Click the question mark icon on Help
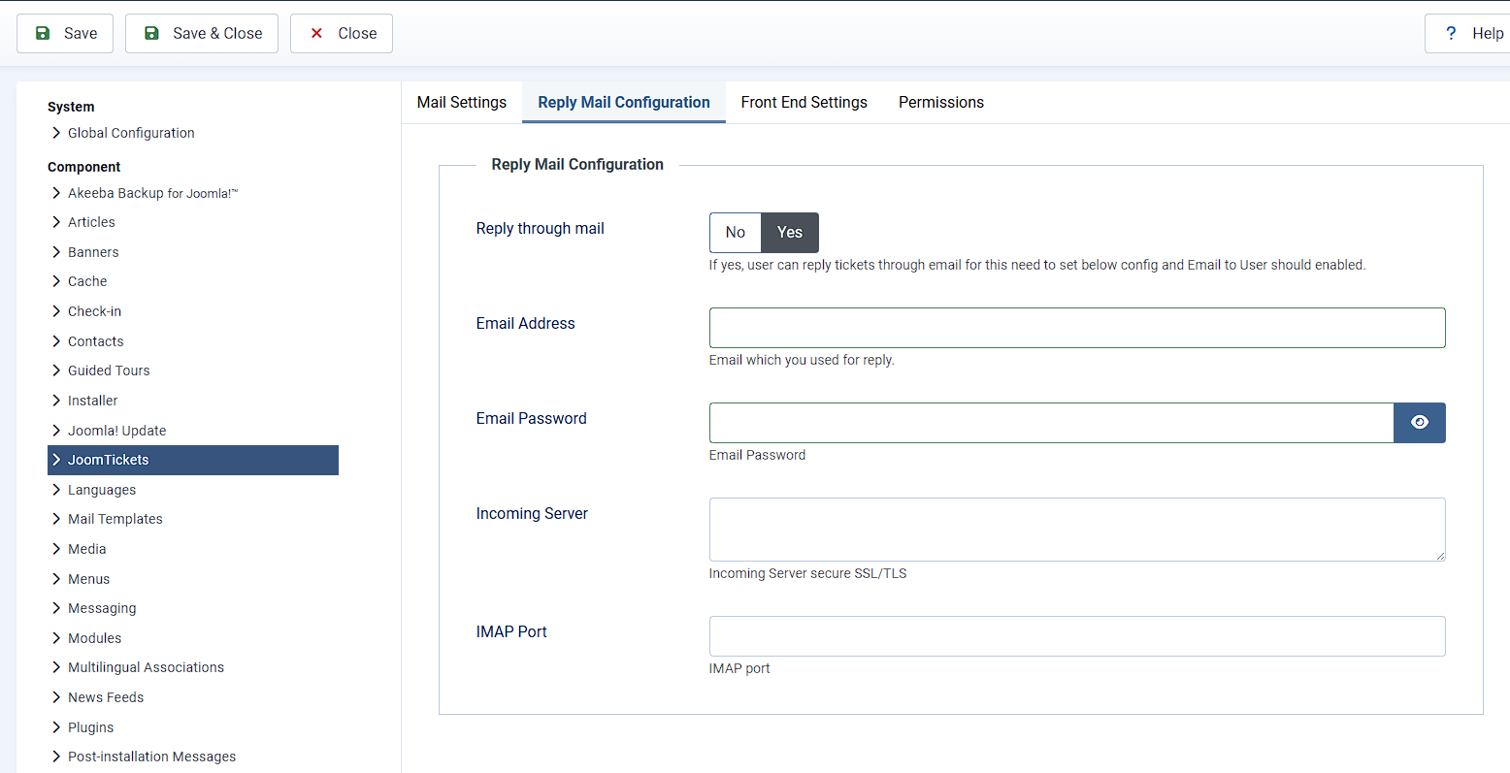This screenshot has height=773, width=1510. coord(1451,33)
